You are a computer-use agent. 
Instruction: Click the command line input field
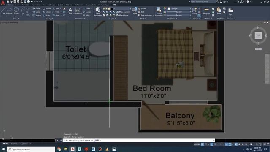(139, 141)
